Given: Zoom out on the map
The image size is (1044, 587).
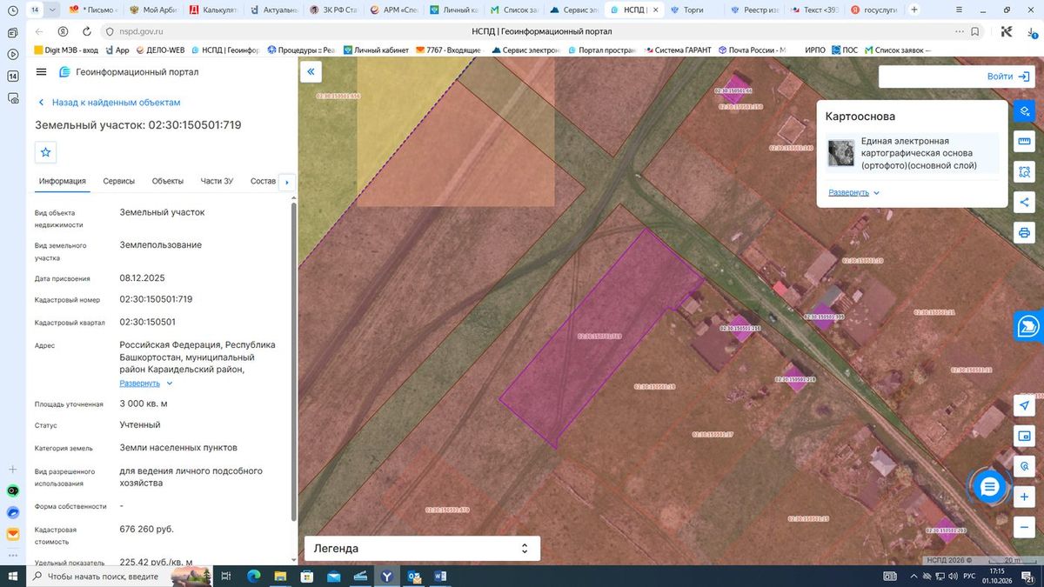Looking at the screenshot, I should (x=1024, y=527).
